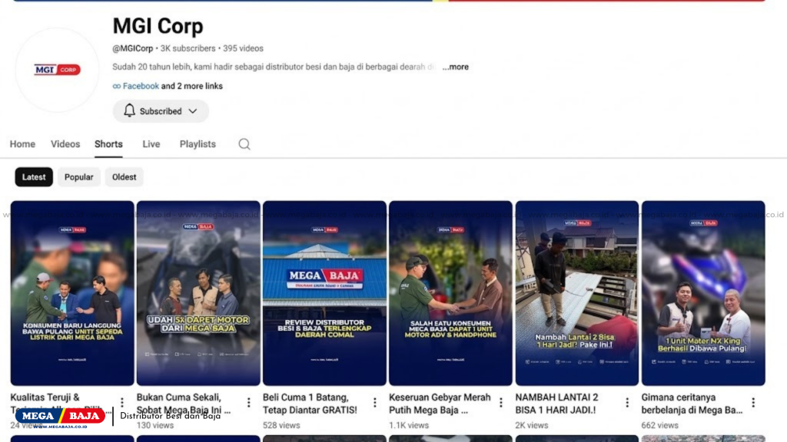Click the title 'Bukan Cuma Sekali, Sobat Mega Baja Ini'
This screenshot has width=787, height=442.
click(x=184, y=404)
